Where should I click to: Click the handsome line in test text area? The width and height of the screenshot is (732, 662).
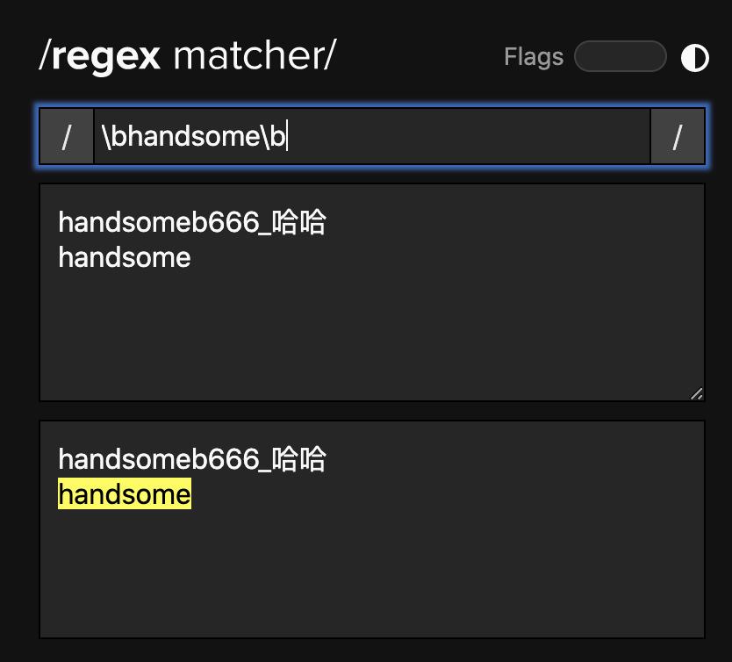(125, 258)
